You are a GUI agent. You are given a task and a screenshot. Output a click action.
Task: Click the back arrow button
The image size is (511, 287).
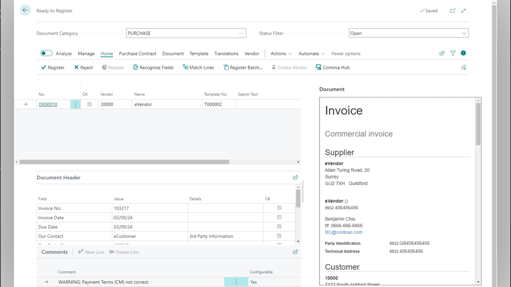point(25,10)
